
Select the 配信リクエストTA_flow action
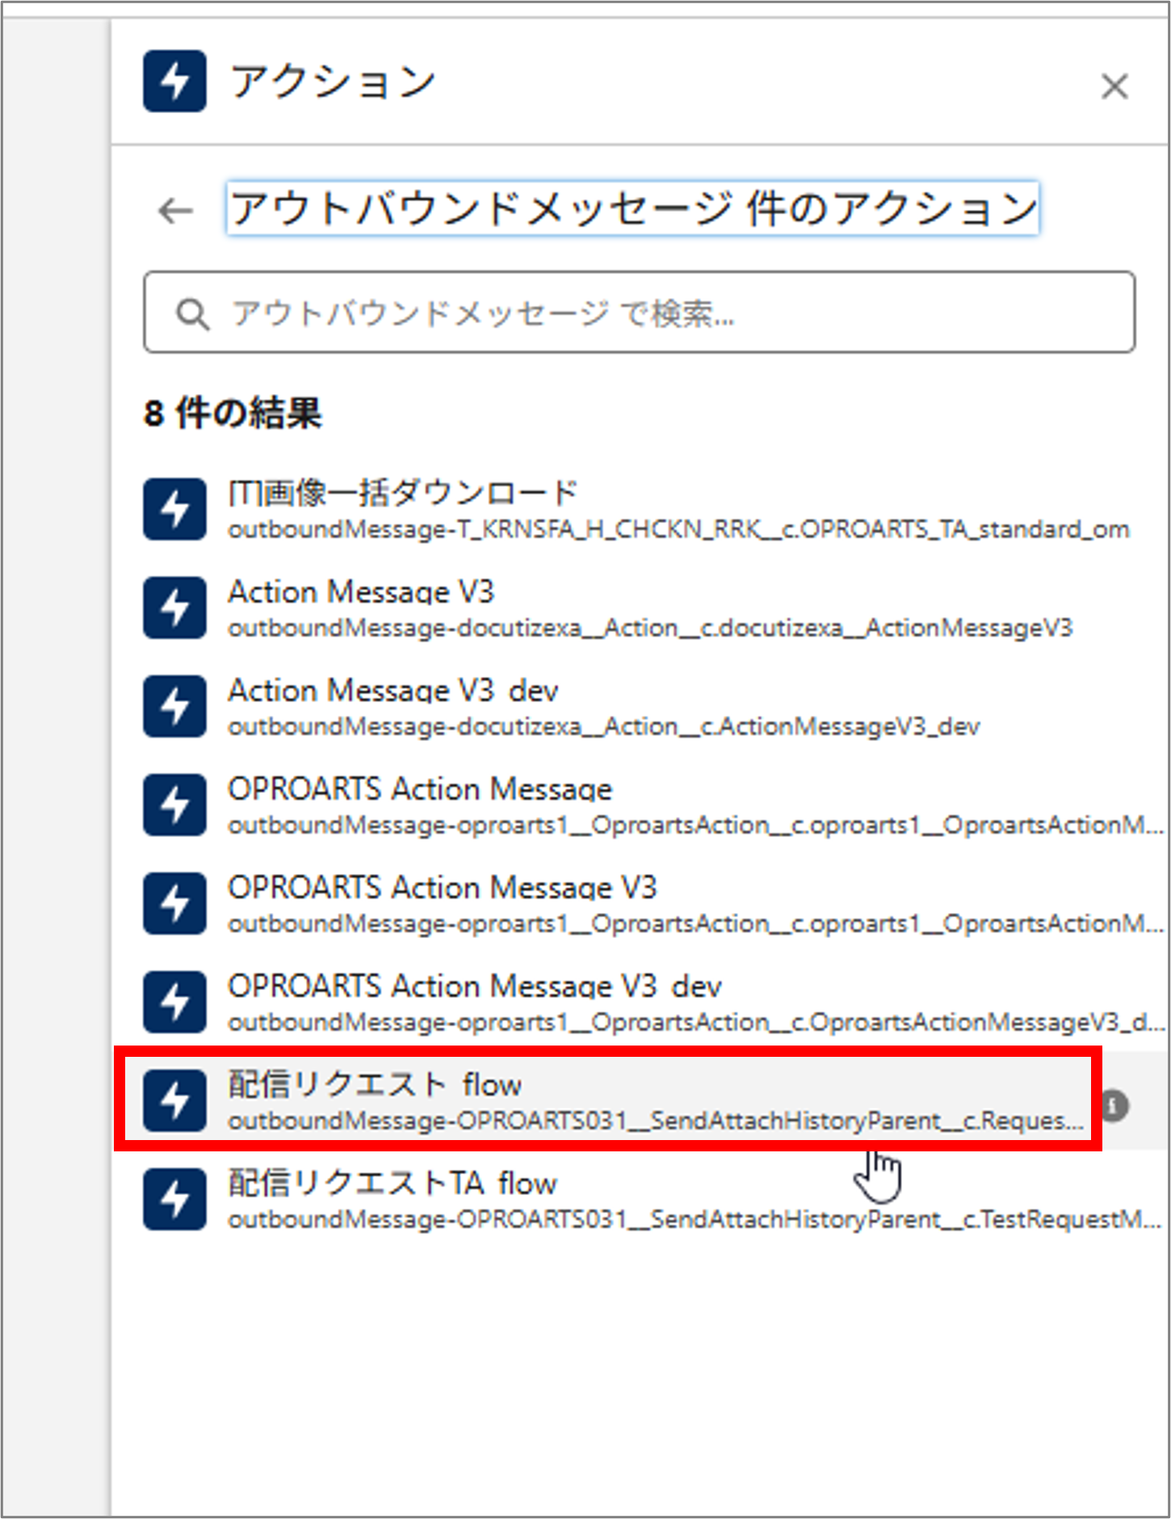392,1184
